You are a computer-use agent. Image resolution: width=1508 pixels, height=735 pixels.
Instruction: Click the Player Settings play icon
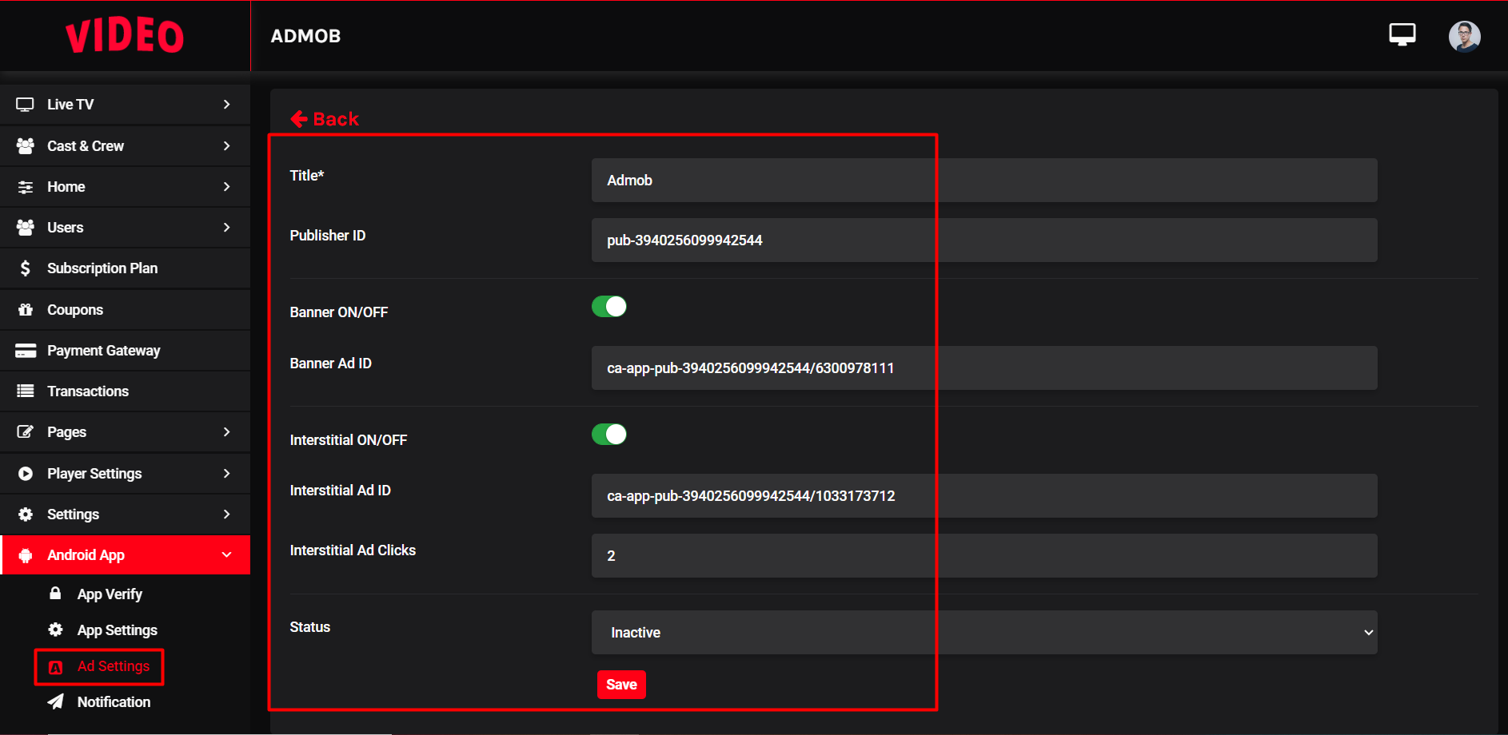pos(25,474)
